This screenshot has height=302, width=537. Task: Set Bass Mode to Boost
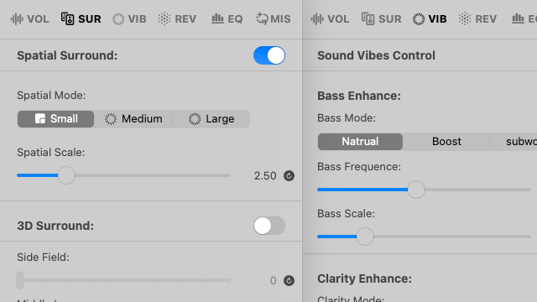[446, 142]
